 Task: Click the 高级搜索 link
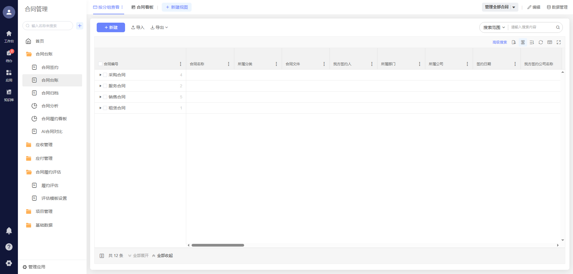click(x=500, y=42)
